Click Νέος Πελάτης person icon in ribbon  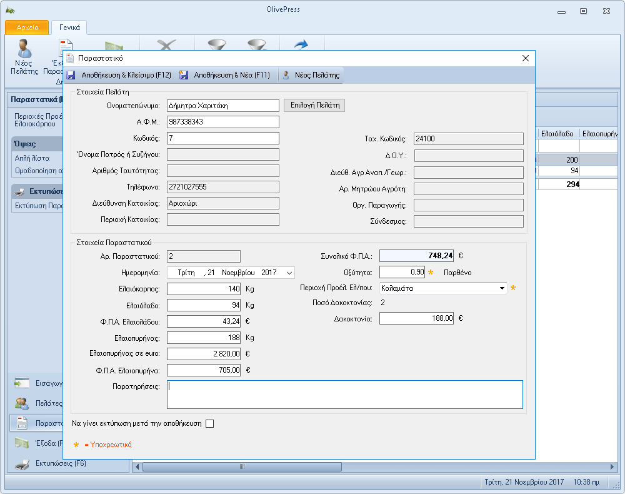point(24,49)
